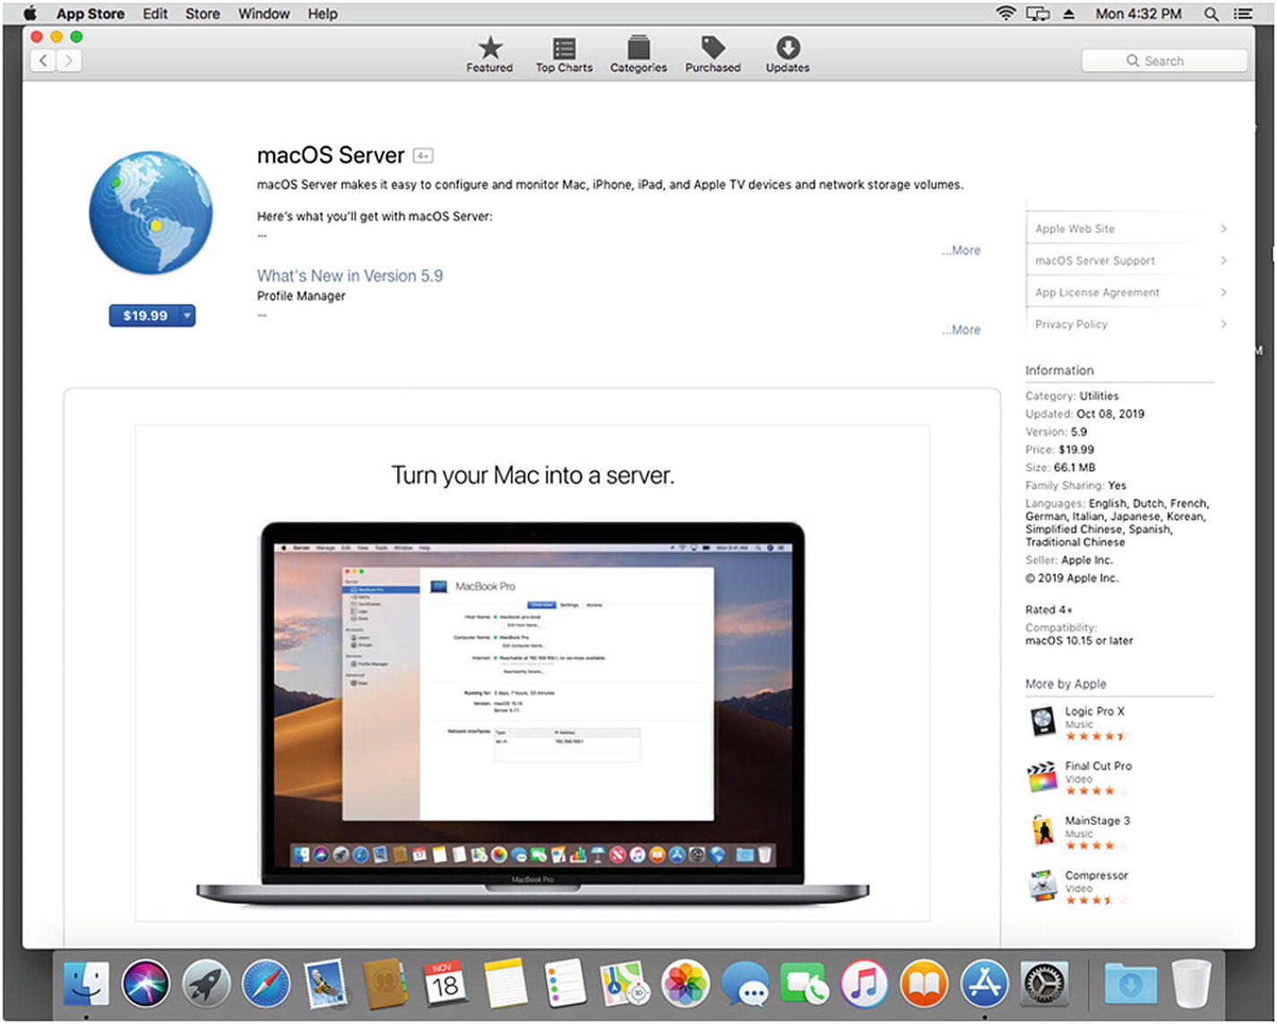Screen dimensions: 1277x1024
Task: Open Final Cut Pro app icon
Action: [x=1043, y=777]
